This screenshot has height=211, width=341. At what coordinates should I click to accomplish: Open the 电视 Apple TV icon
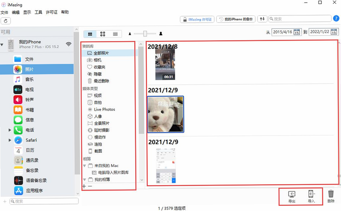click(x=18, y=89)
